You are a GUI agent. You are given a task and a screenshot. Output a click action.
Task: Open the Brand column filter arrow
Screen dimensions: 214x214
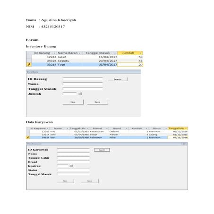point(127,128)
